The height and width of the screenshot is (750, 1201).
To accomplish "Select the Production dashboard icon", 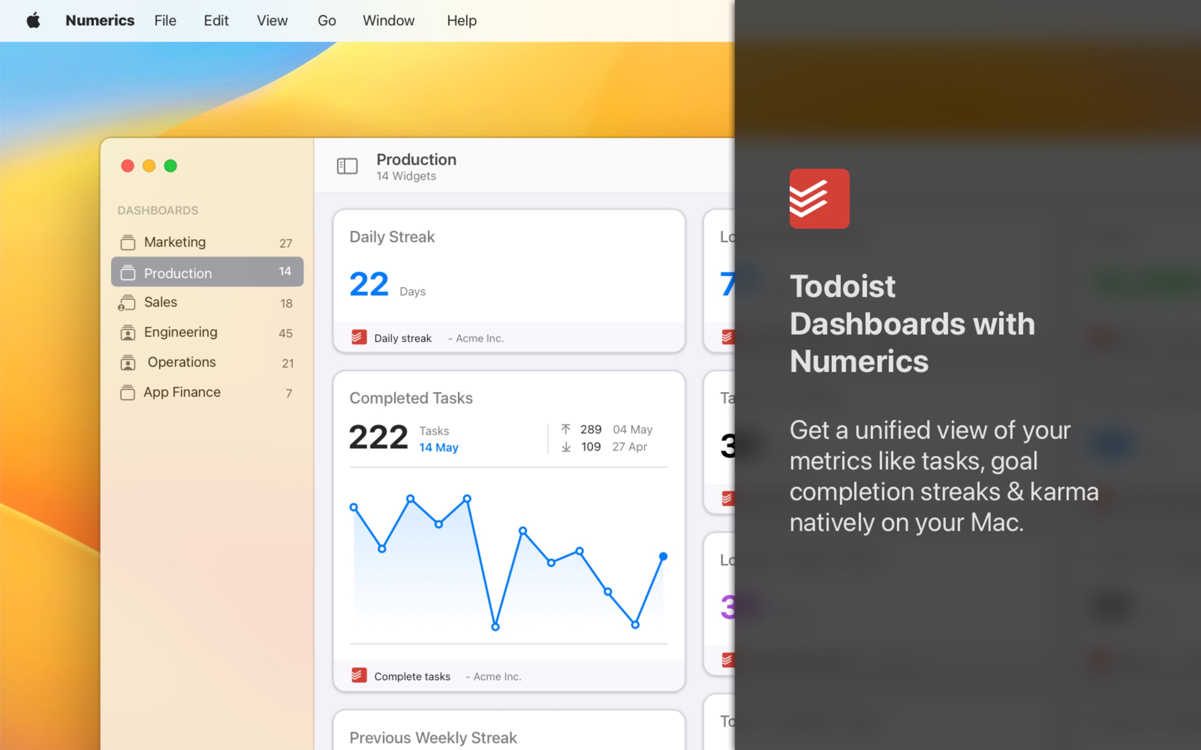I will [128, 272].
